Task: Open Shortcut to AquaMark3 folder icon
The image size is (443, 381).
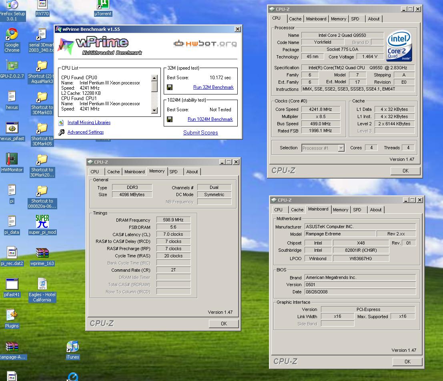Action: 42,66
